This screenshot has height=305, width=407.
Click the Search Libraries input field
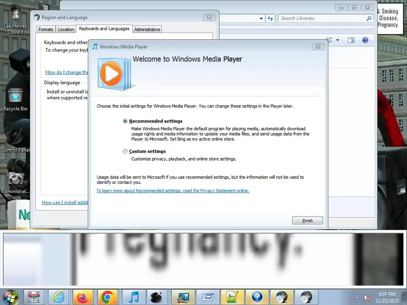(x=322, y=18)
